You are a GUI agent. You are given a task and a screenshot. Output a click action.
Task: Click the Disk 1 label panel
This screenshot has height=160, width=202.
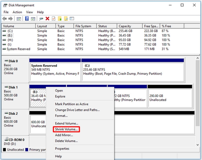click(15, 96)
